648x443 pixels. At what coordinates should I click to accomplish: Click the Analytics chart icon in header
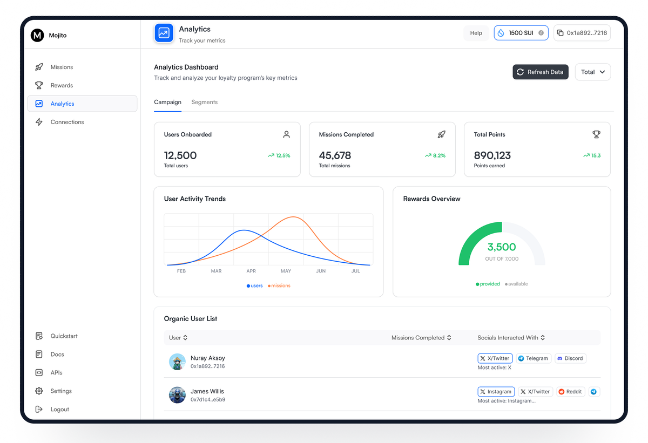pyautogui.click(x=164, y=33)
